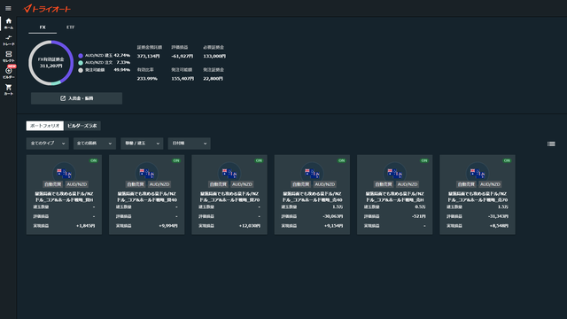
Task: Open the Trade sidebar icon
Action: coord(8,40)
